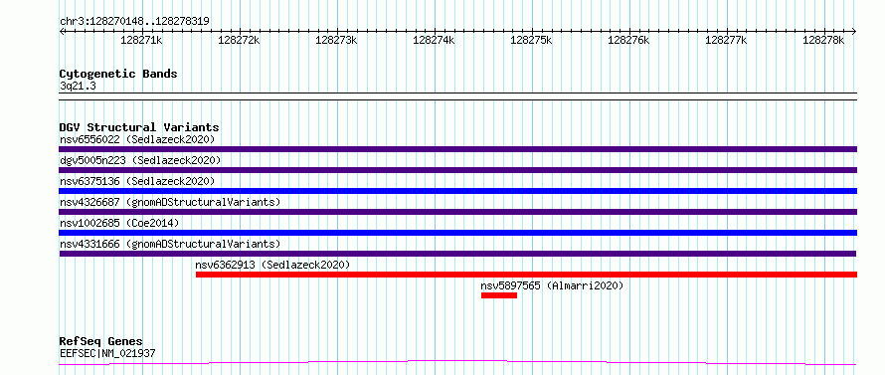Select the magenta EEFSEC gene track line
This screenshot has height=375, width=885.
click(x=457, y=362)
